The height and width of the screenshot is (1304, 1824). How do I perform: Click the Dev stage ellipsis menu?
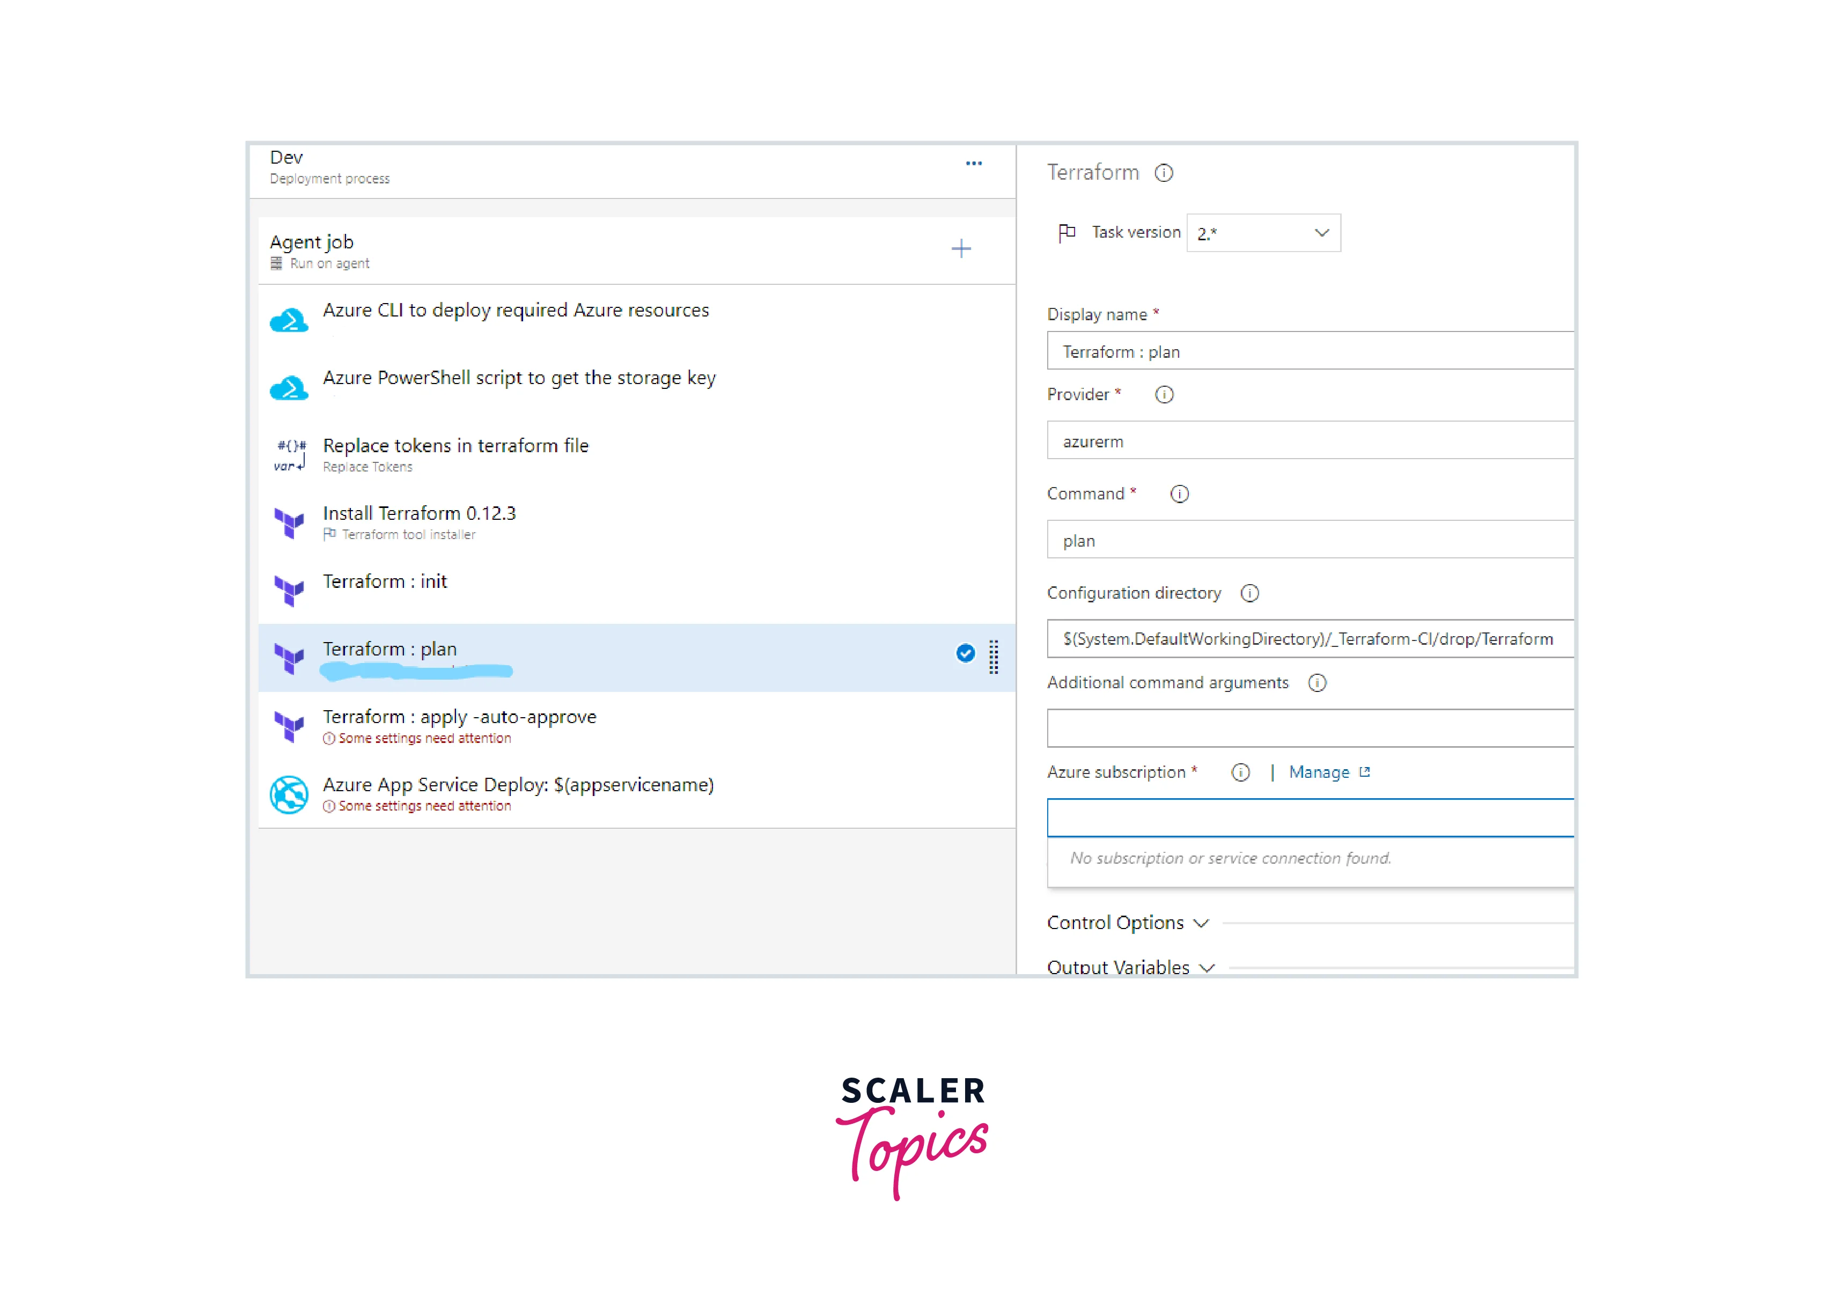coord(973,163)
